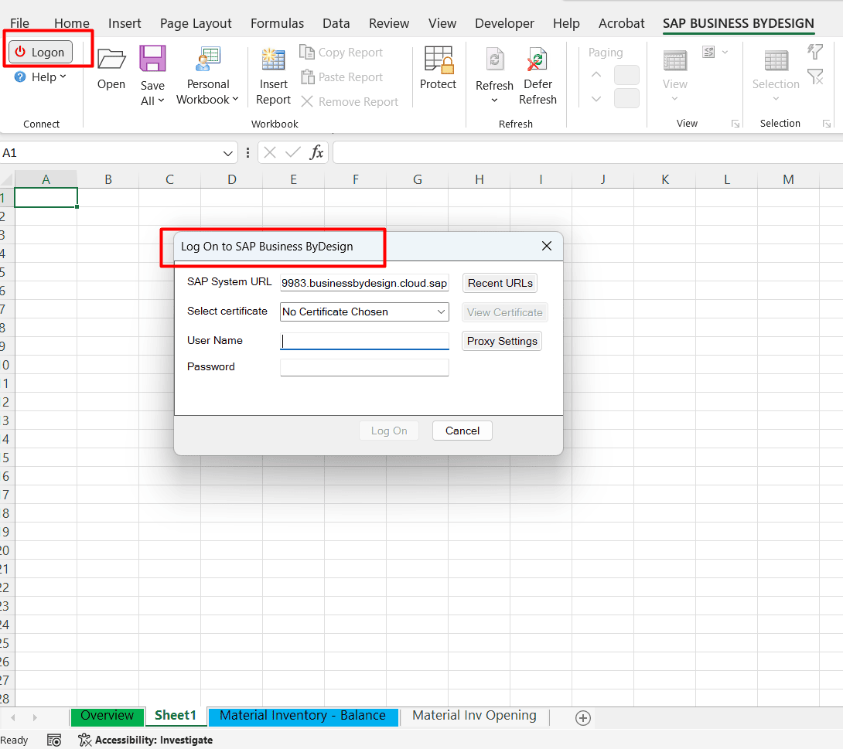Click Accessibility: Investigate in status bar
This screenshot has height=749, width=843.
point(145,740)
